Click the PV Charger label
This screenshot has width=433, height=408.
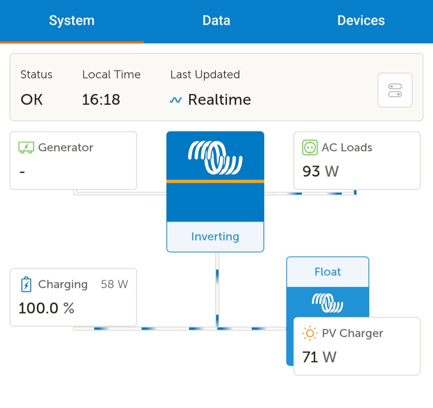pos(353,334)
